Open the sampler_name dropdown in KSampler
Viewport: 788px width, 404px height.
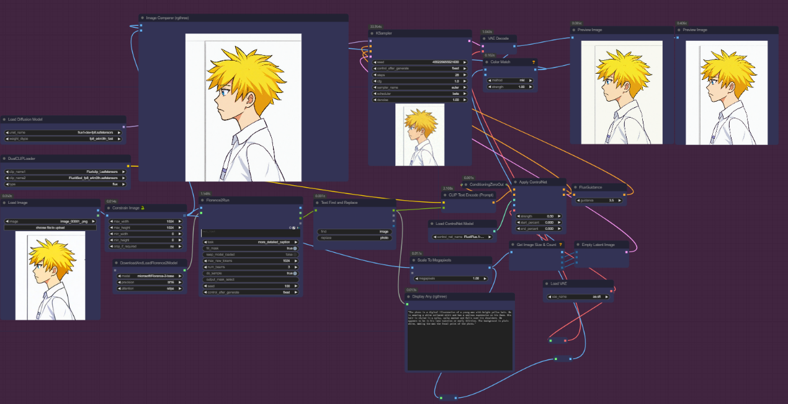(420, 87)
